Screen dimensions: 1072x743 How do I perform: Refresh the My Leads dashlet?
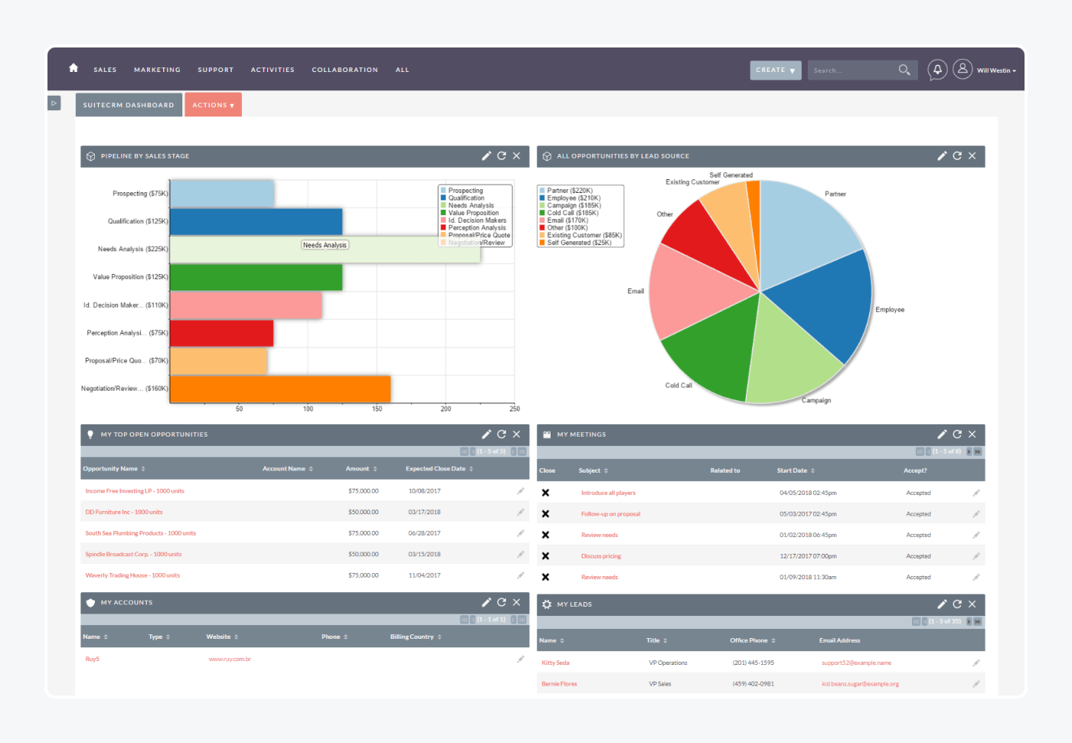[x=957, y=604]
